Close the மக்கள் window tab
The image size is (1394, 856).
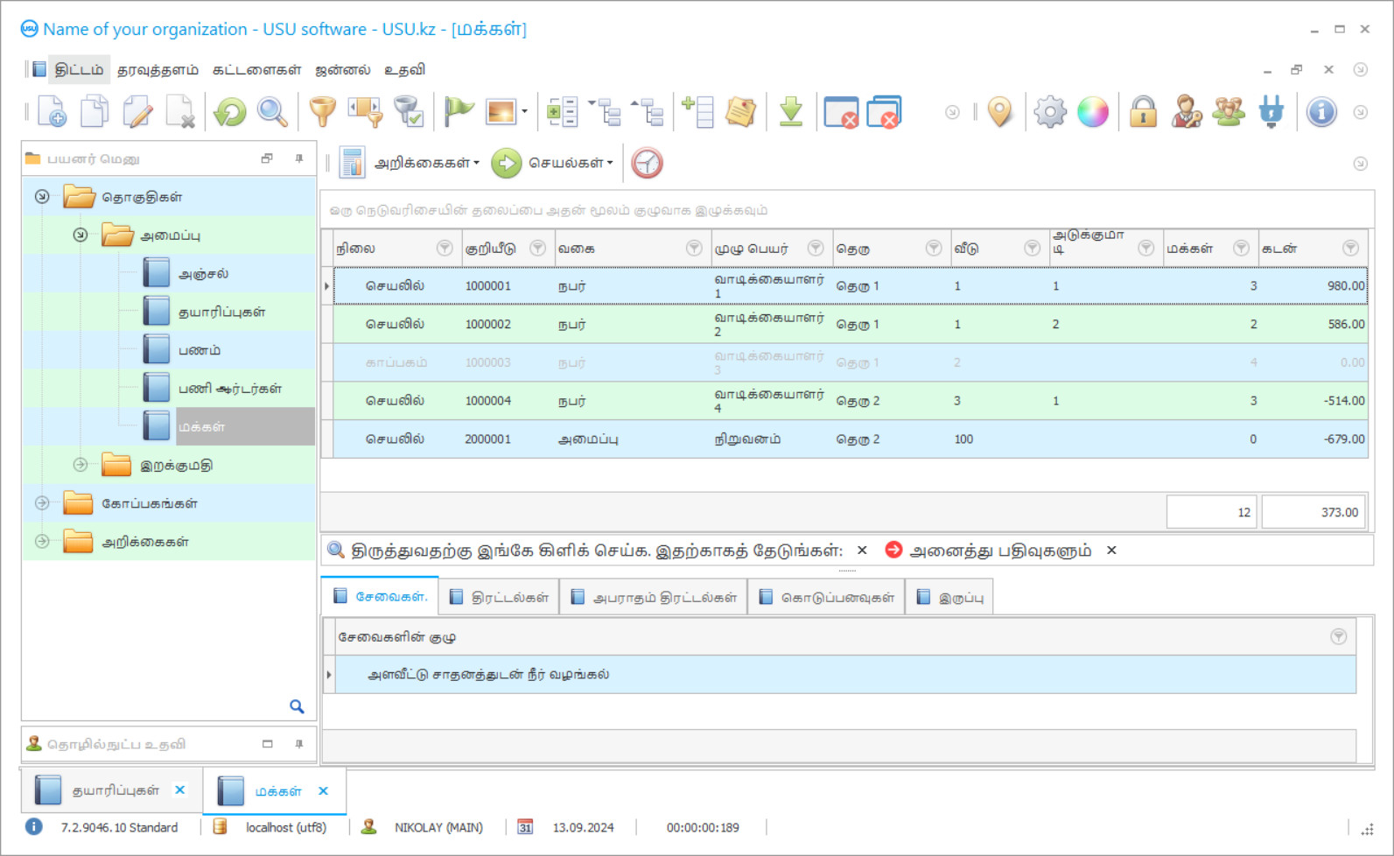(324, 790)
